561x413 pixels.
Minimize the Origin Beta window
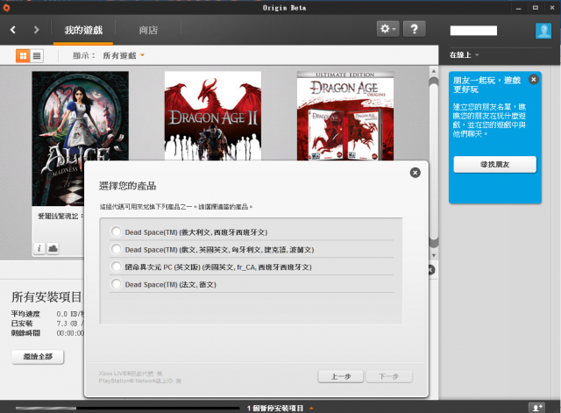pos(519,8)
